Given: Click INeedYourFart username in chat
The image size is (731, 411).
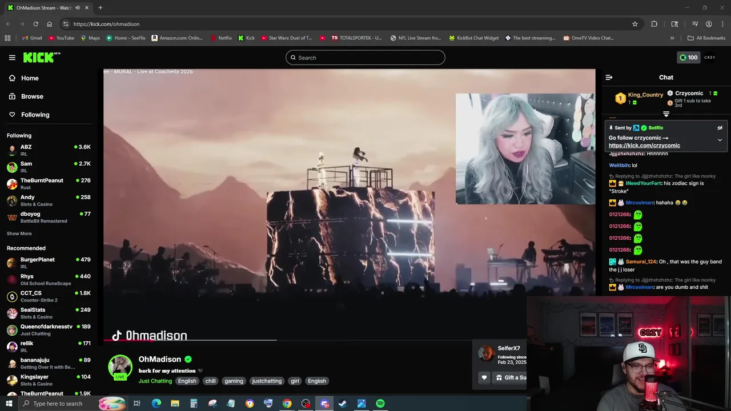Looking at the screenshot, I should pos(644,183).
